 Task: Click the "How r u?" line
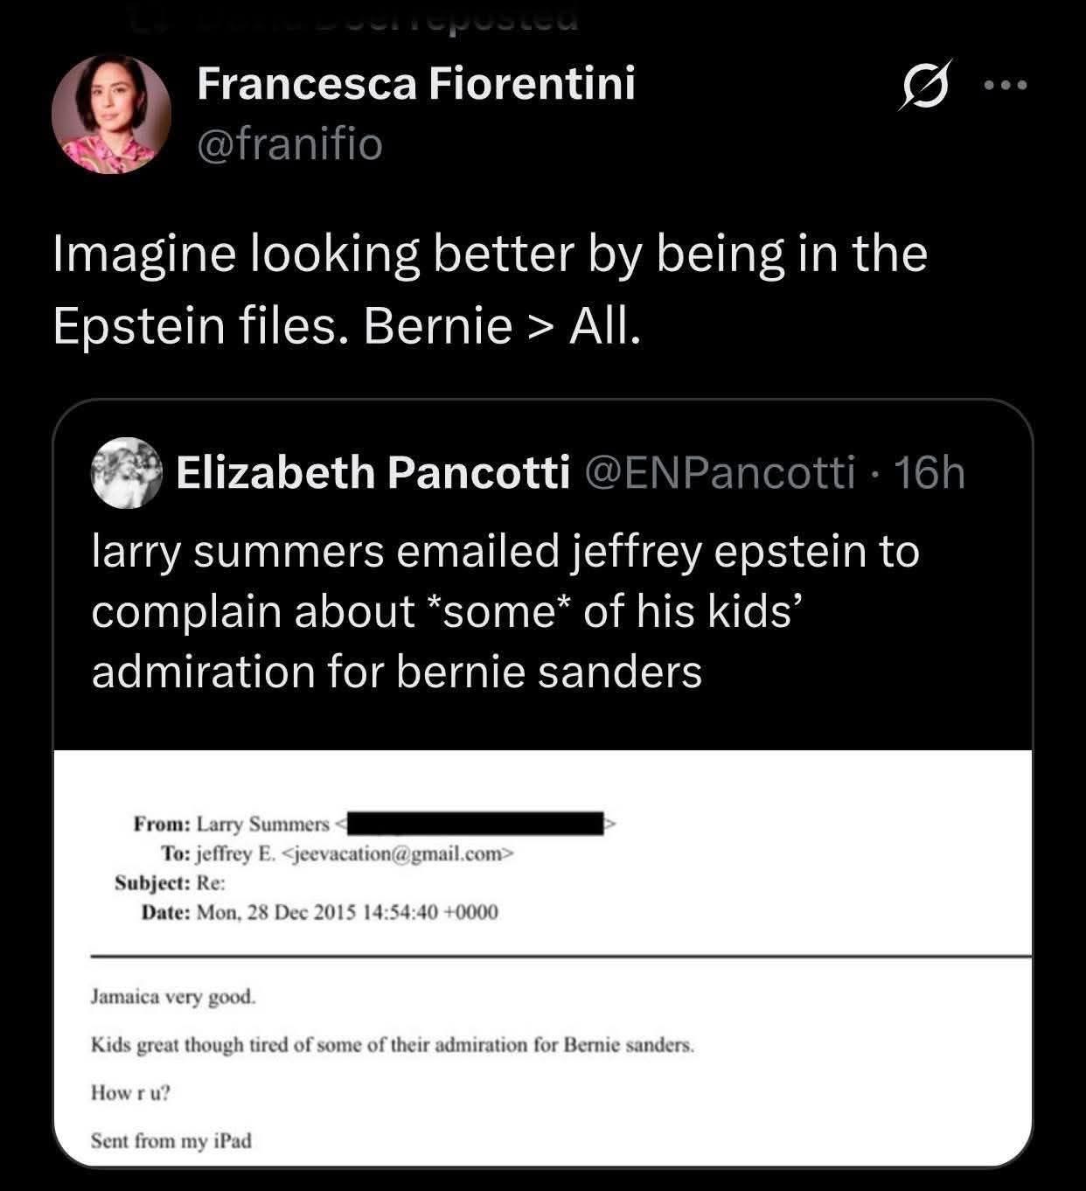pos(130,1092)
